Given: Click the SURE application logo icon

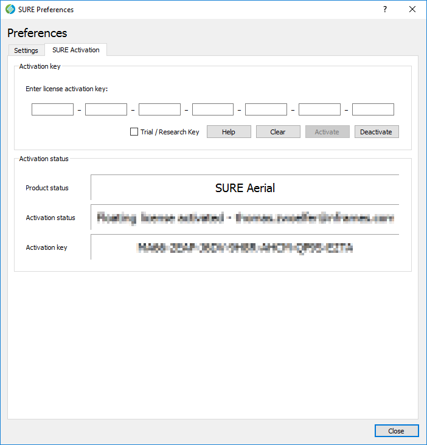Looking at the screenshot, I should (10, 9).
